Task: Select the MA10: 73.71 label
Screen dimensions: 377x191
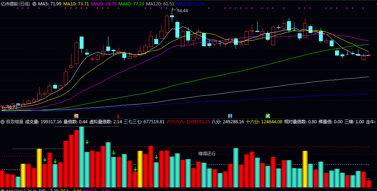Action: (76, 4)
